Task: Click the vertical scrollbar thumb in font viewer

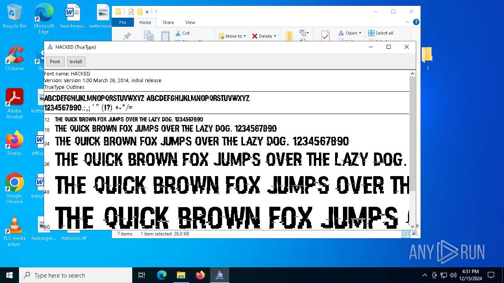Action: click(x=413, y=134)
